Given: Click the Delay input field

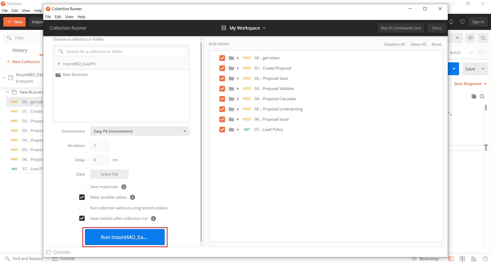Looking at the screenshot, I should [100, 160].
